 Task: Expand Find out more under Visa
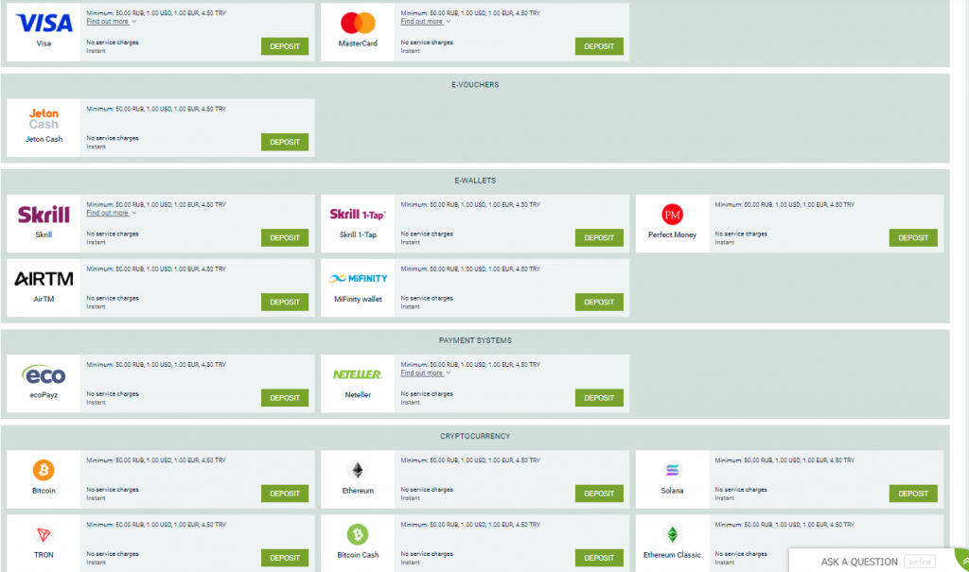(x=112, y=22)
